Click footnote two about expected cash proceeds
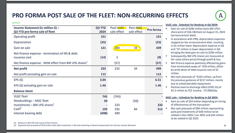 coord(75,126)
